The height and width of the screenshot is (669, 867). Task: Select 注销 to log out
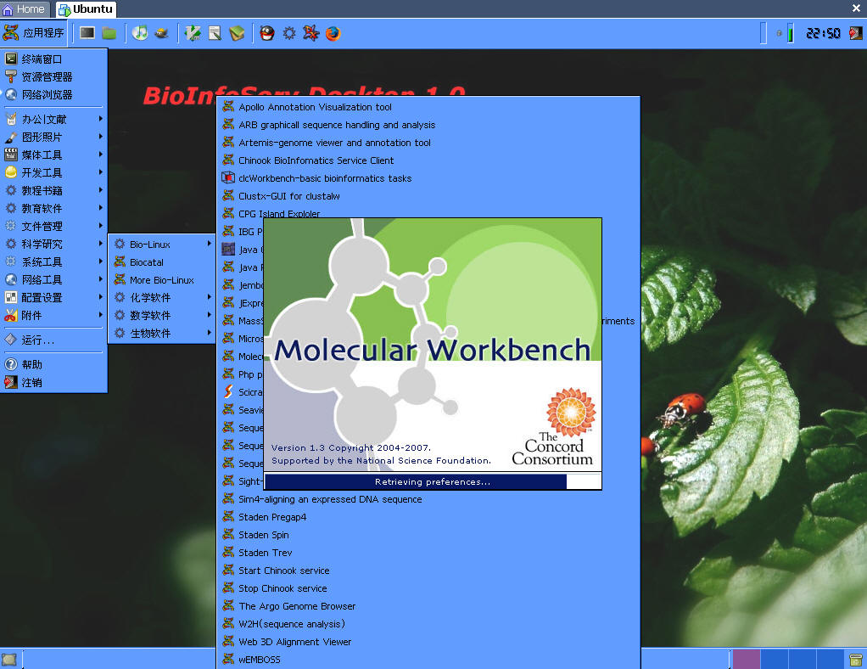[53, 382]
